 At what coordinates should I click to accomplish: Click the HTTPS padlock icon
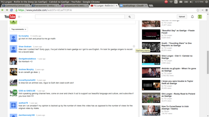[16, 10]
